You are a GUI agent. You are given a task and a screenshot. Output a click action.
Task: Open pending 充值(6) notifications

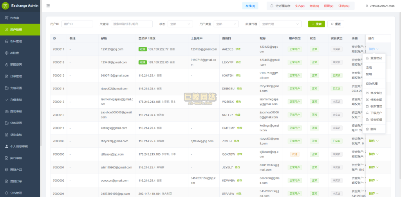coord(314,6)
